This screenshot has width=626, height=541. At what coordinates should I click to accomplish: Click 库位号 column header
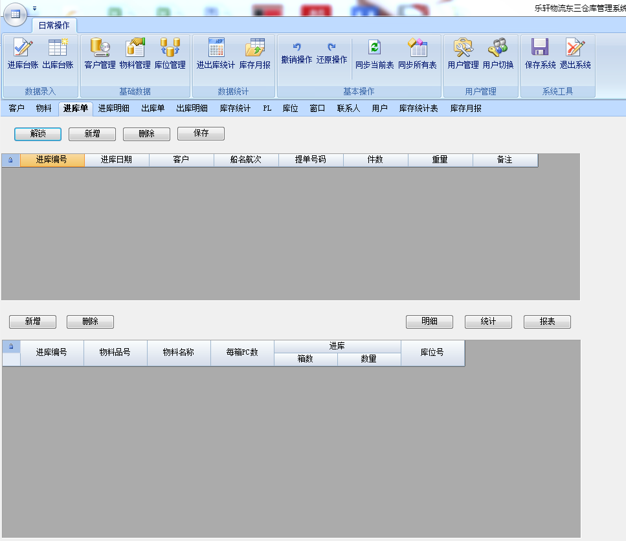coord(432,353)
